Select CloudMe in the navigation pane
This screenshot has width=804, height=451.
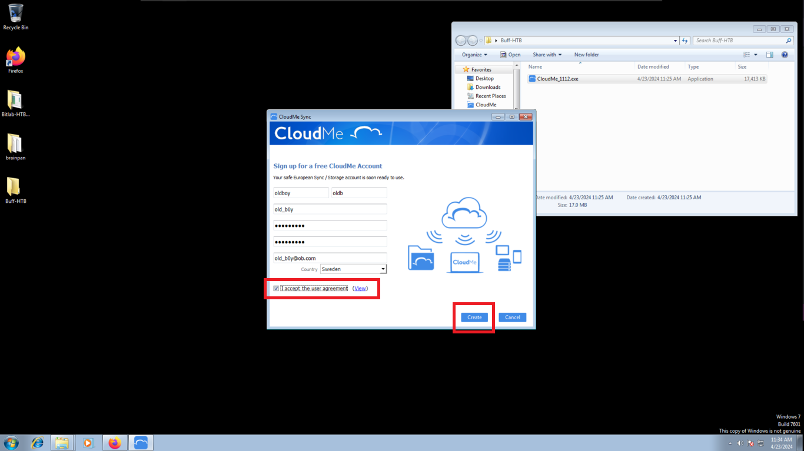point(486,105)
